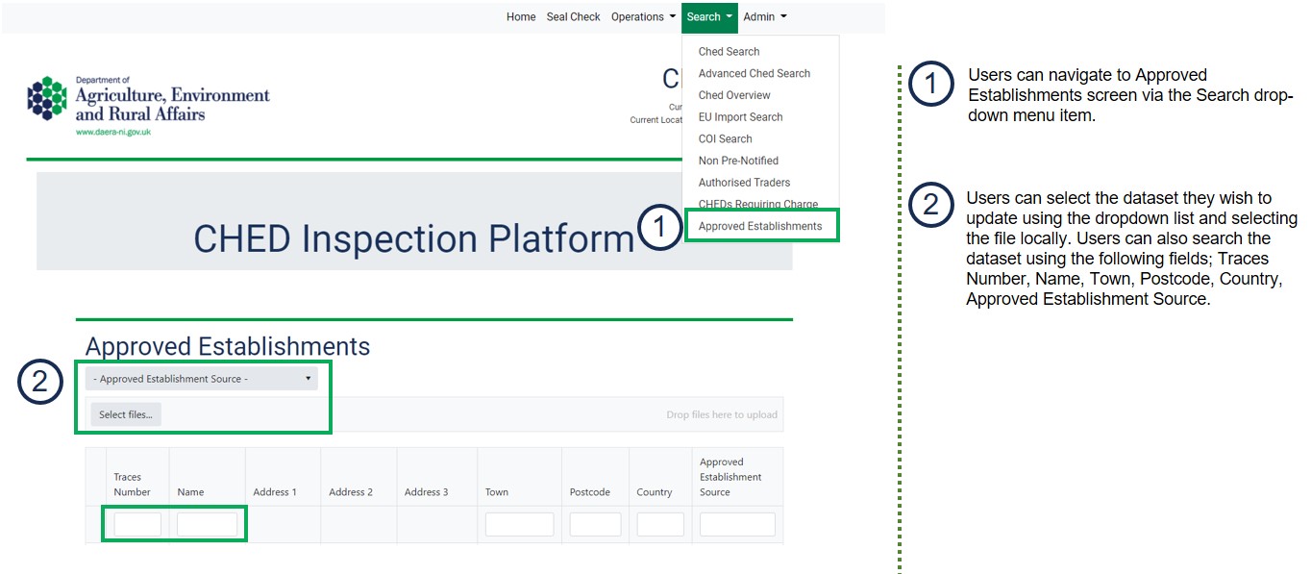Select Approved Establishments menu item

pos(759,227)
